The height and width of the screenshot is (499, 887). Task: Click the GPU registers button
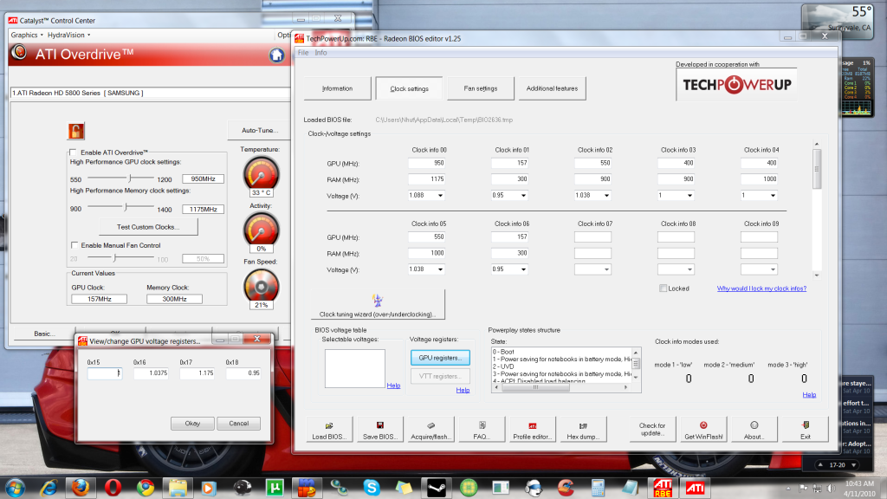440,358
